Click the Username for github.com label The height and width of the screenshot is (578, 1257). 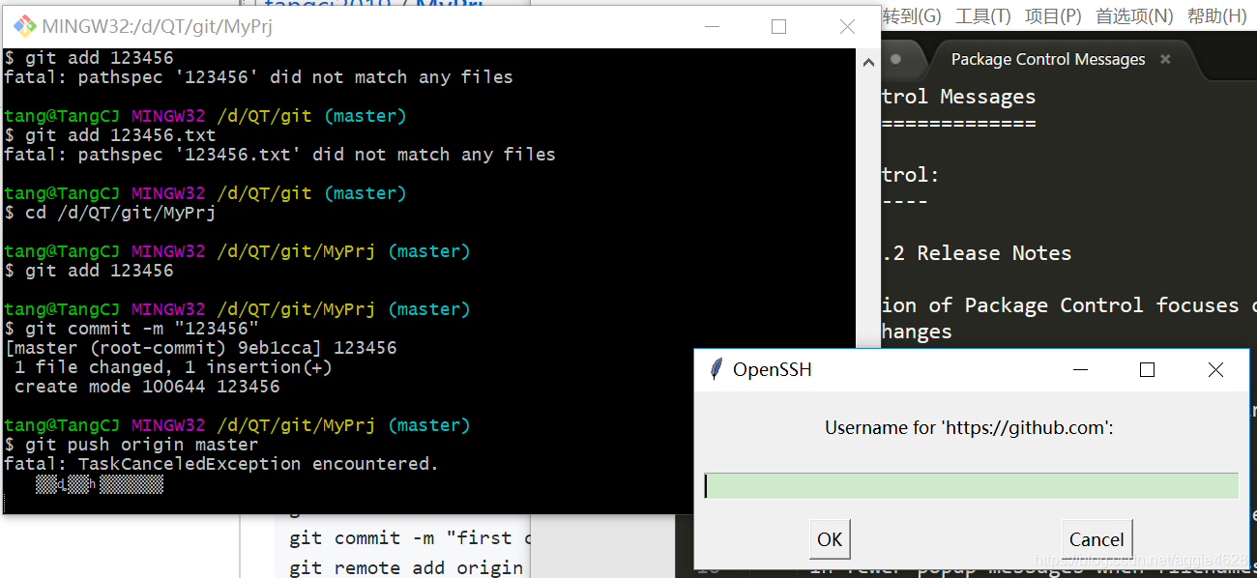point(970,427)
